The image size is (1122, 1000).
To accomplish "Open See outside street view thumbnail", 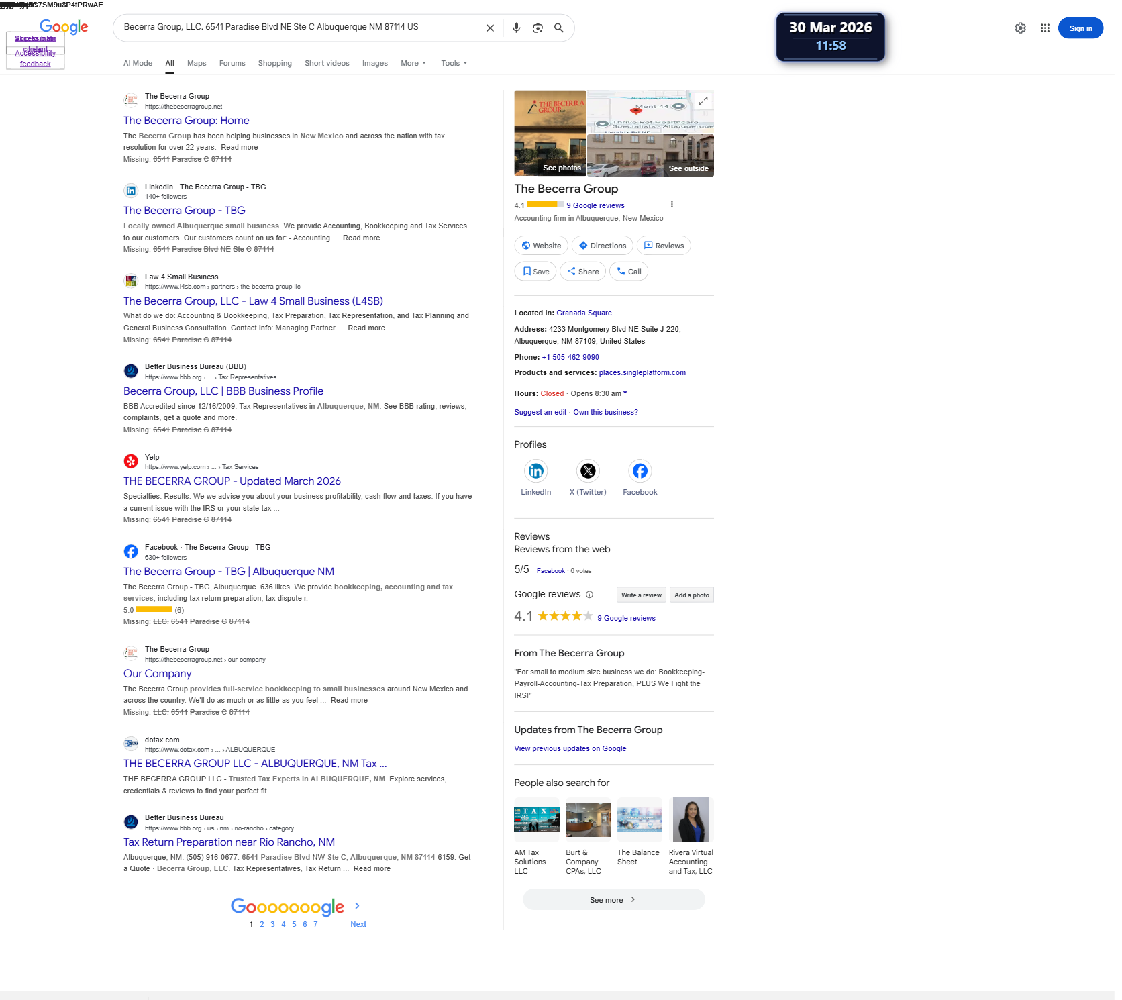I will (x=650, y=155).
